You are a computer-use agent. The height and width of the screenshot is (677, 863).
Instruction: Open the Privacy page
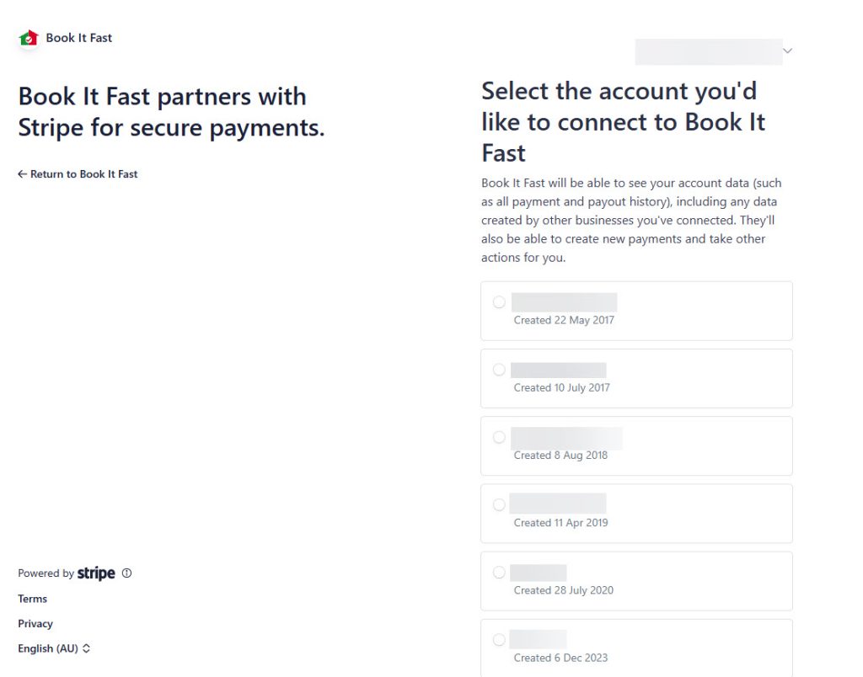point(35,624)
